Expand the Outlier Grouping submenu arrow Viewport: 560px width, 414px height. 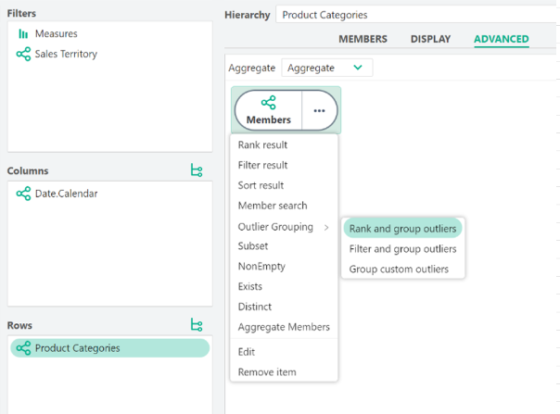point(326,227)
